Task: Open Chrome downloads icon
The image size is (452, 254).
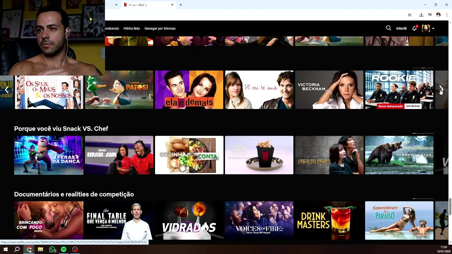Action: 421,15
